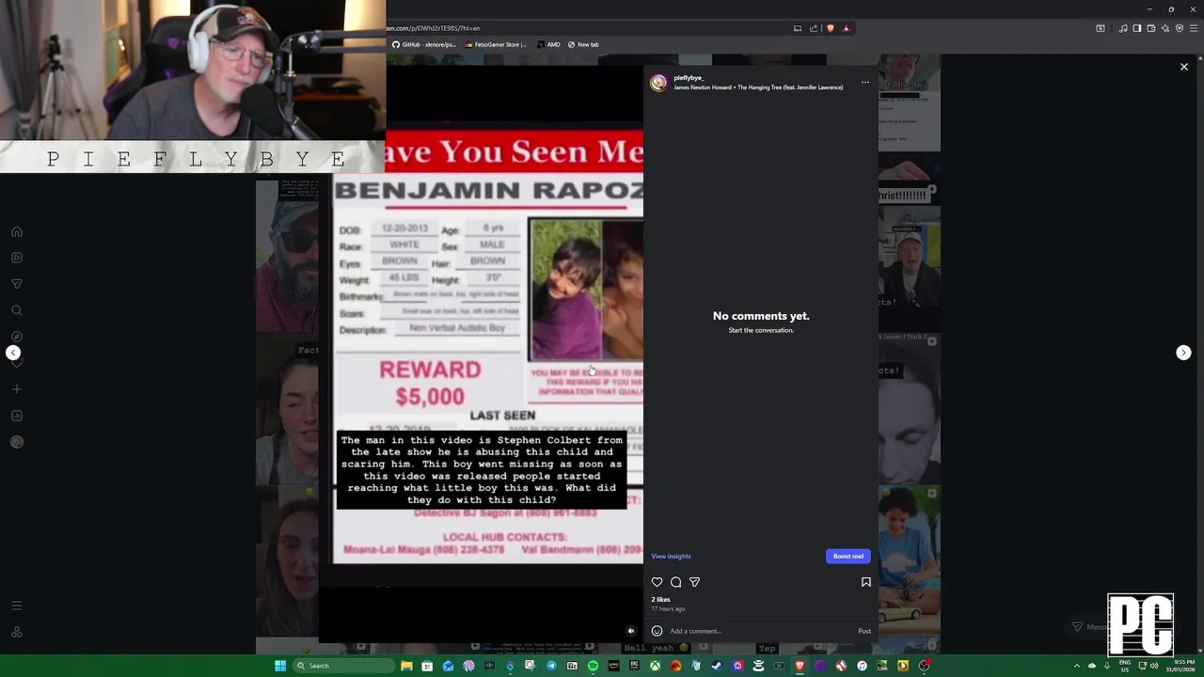Open Telegram from the taskbar
The image size is (1204, 677).
tap(551, 666)
